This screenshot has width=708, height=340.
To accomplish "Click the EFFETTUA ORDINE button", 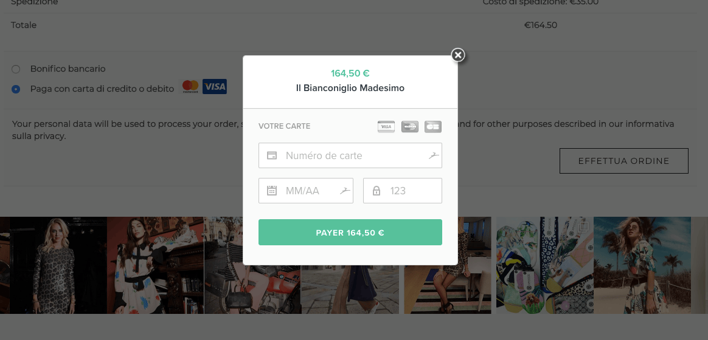I will (x=623, y=161).
